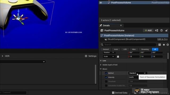
Task: Edit the Bloom Intensity value 0.675
Action: pos(134,77)
